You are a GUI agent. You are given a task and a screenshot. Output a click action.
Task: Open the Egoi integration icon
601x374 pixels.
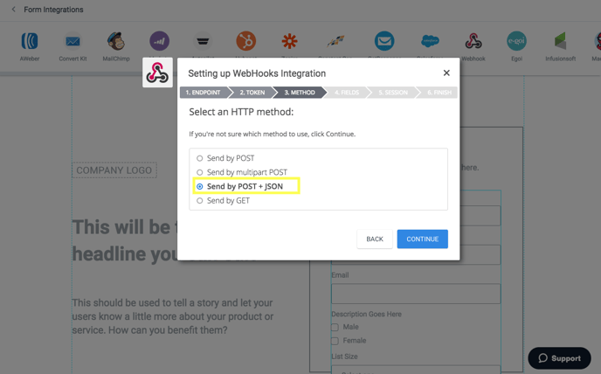click(x=516, y=41)
